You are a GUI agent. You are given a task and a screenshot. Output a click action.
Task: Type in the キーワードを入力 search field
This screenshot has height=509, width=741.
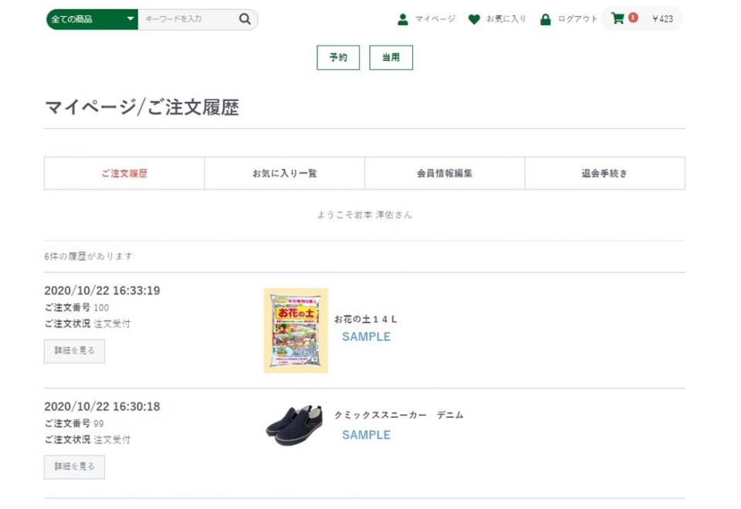pyautogui.click(x=188, y=19)
